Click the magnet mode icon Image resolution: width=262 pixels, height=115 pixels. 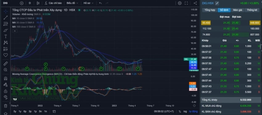6,78
